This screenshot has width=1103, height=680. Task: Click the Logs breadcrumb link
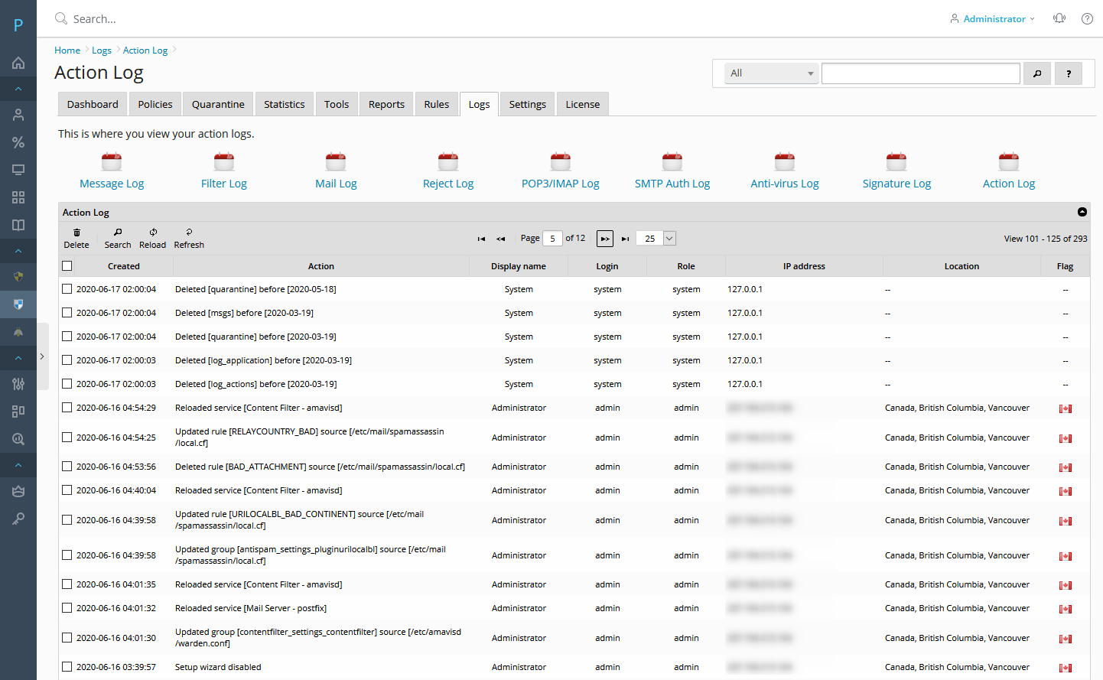pos(102,50)
